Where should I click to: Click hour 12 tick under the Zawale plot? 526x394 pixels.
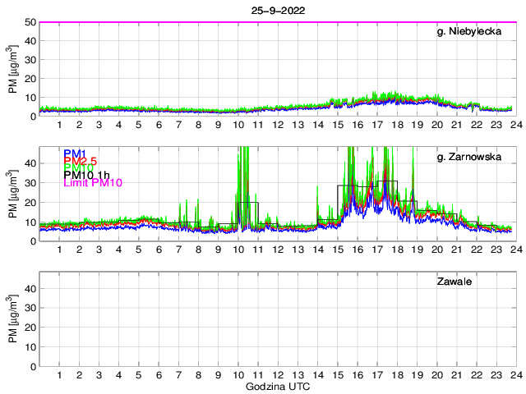pos(278,374)
